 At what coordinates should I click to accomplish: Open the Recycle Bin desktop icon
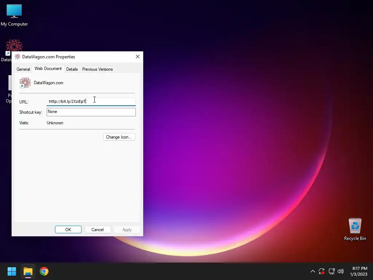[355, 229]
